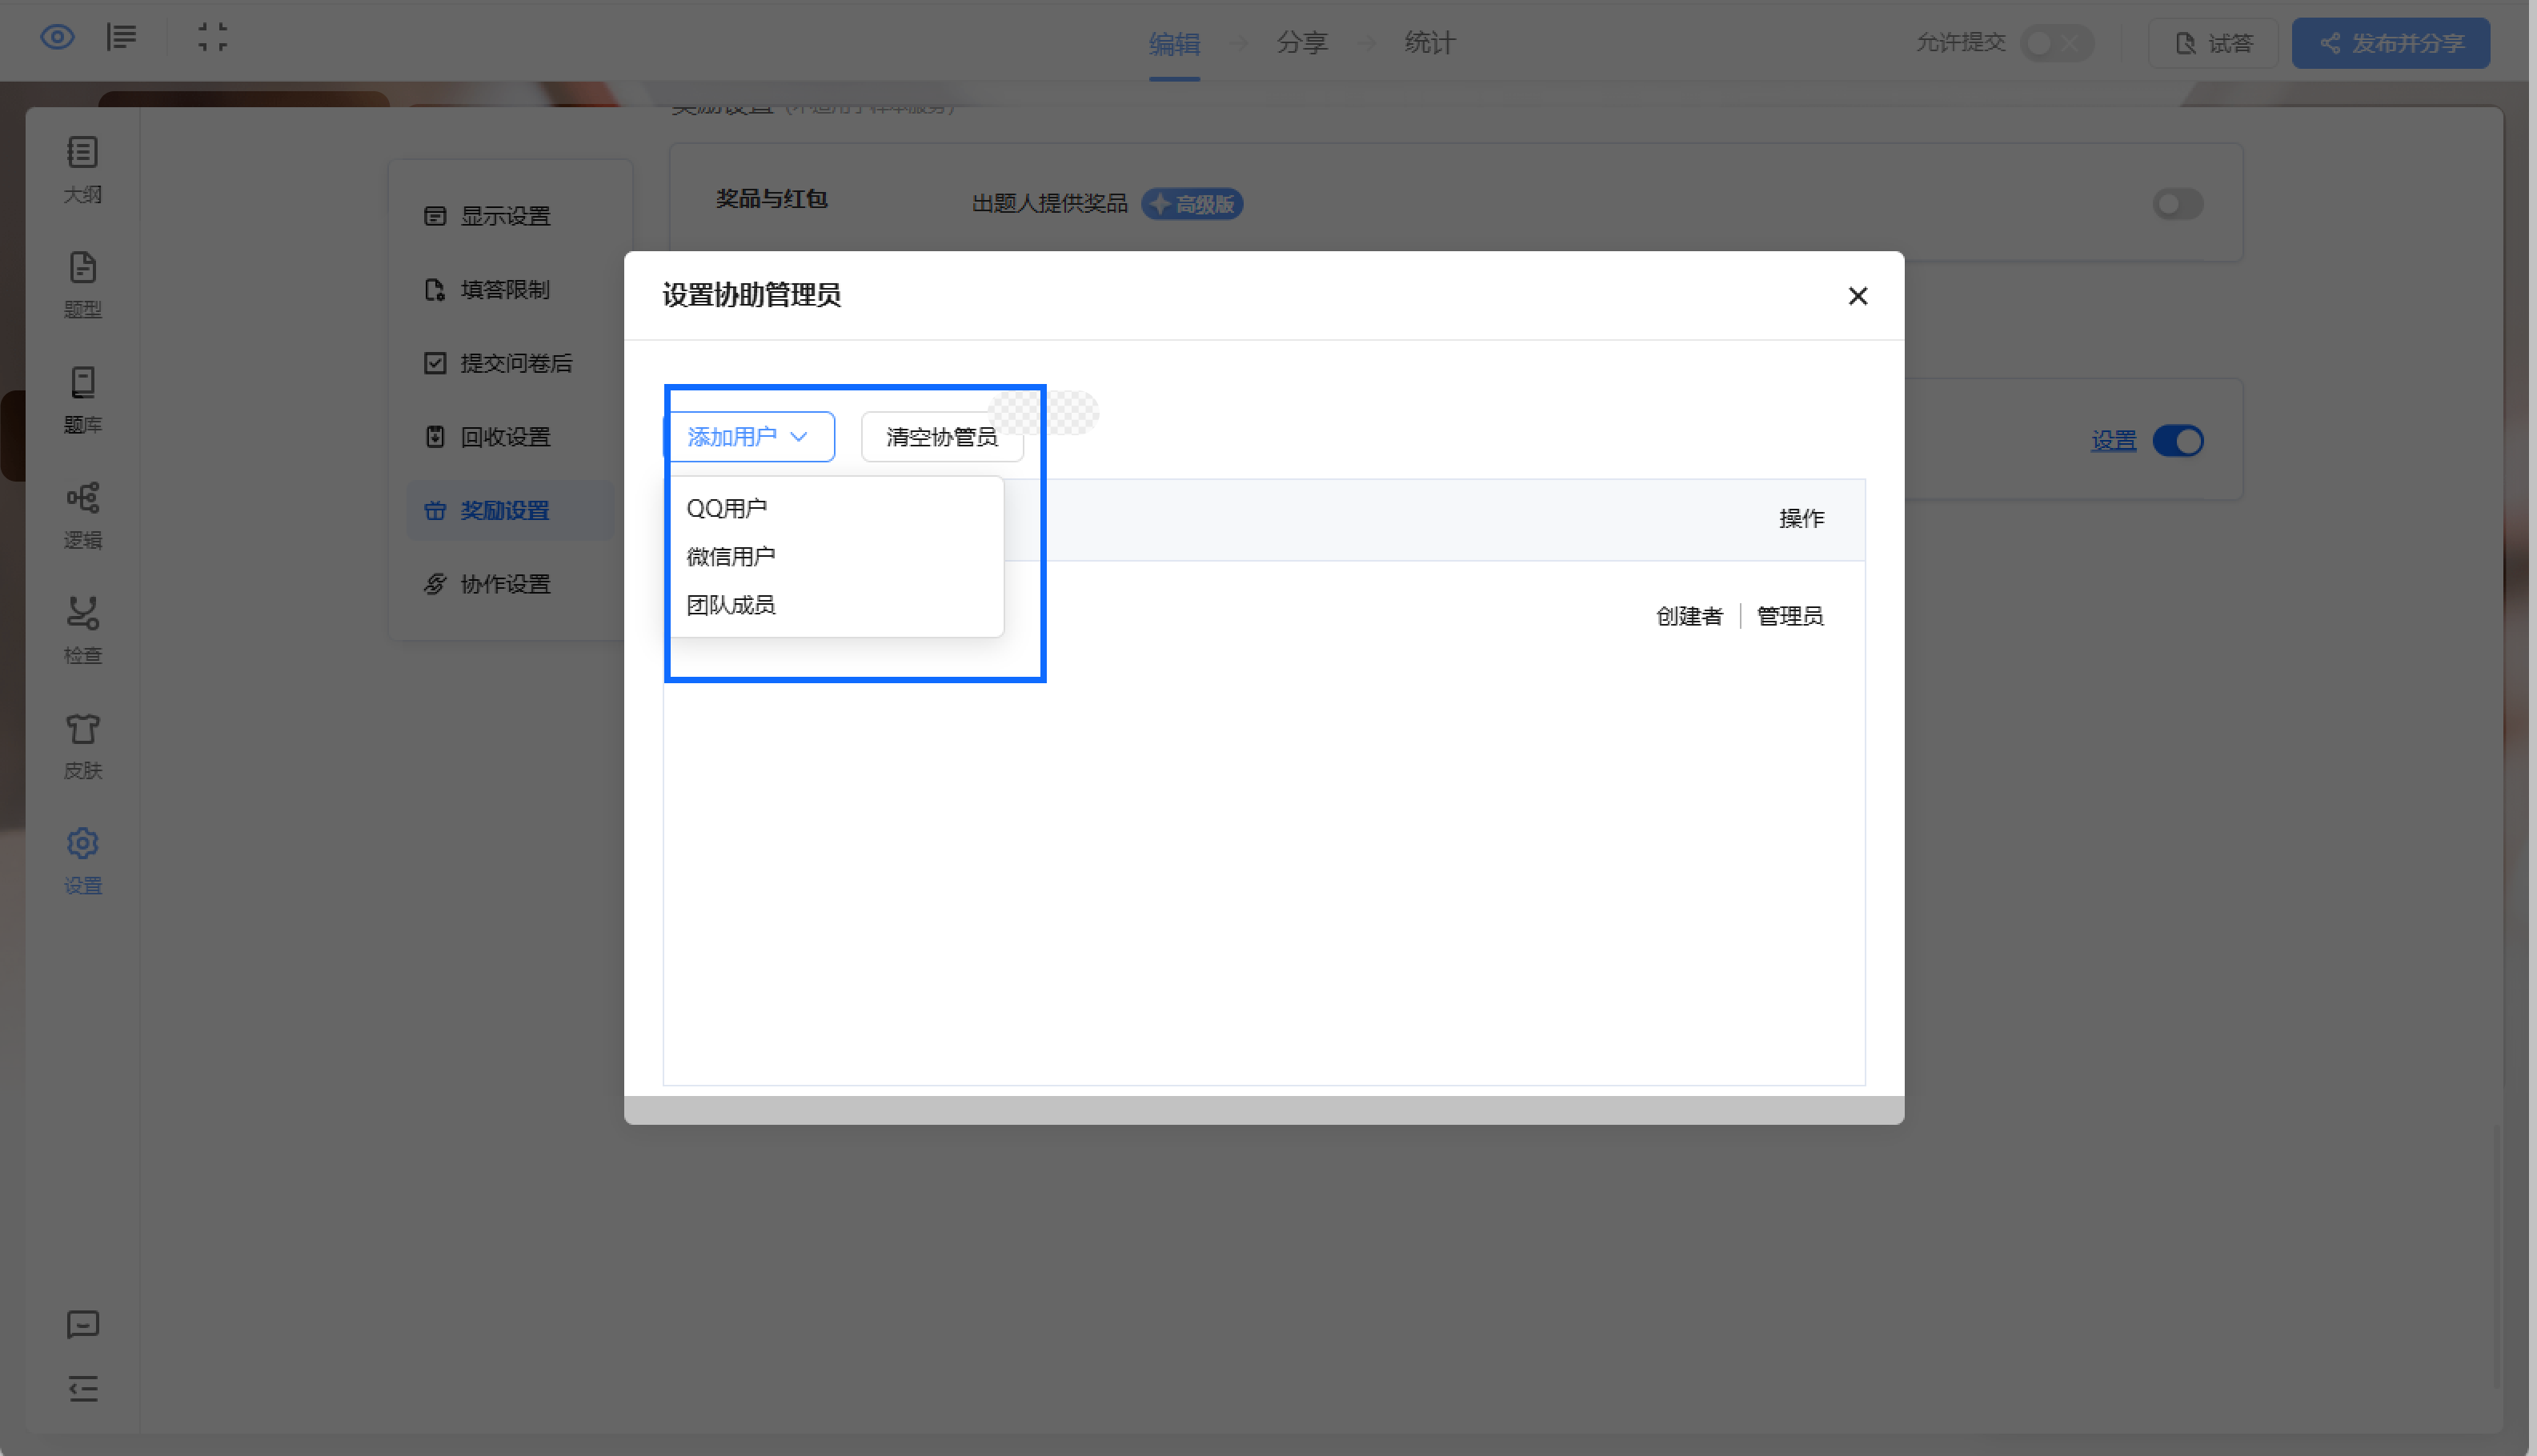Click the 设置 link near toggle
The image size is (2537, 1456).
[x=2113, y=441]
